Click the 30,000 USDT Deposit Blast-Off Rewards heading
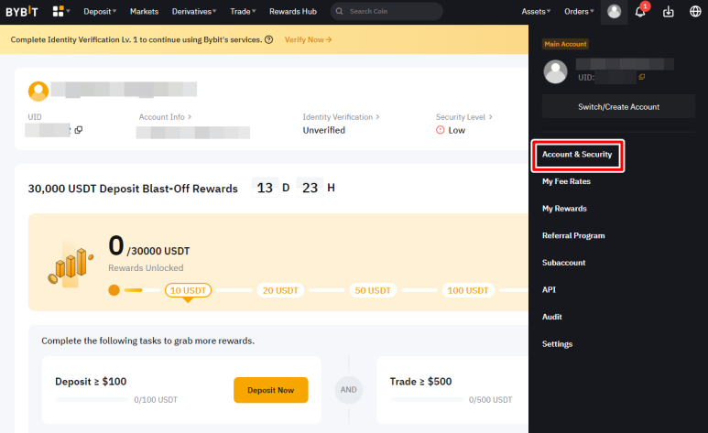The width and height of the screenshot is (708, 433). point(133,189)
